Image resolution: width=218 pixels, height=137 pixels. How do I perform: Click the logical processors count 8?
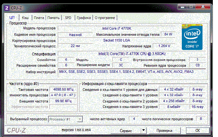click(x=201, y=119)
